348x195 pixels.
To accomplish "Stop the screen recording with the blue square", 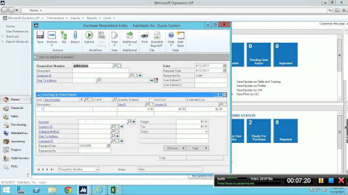I will (331, 180).
